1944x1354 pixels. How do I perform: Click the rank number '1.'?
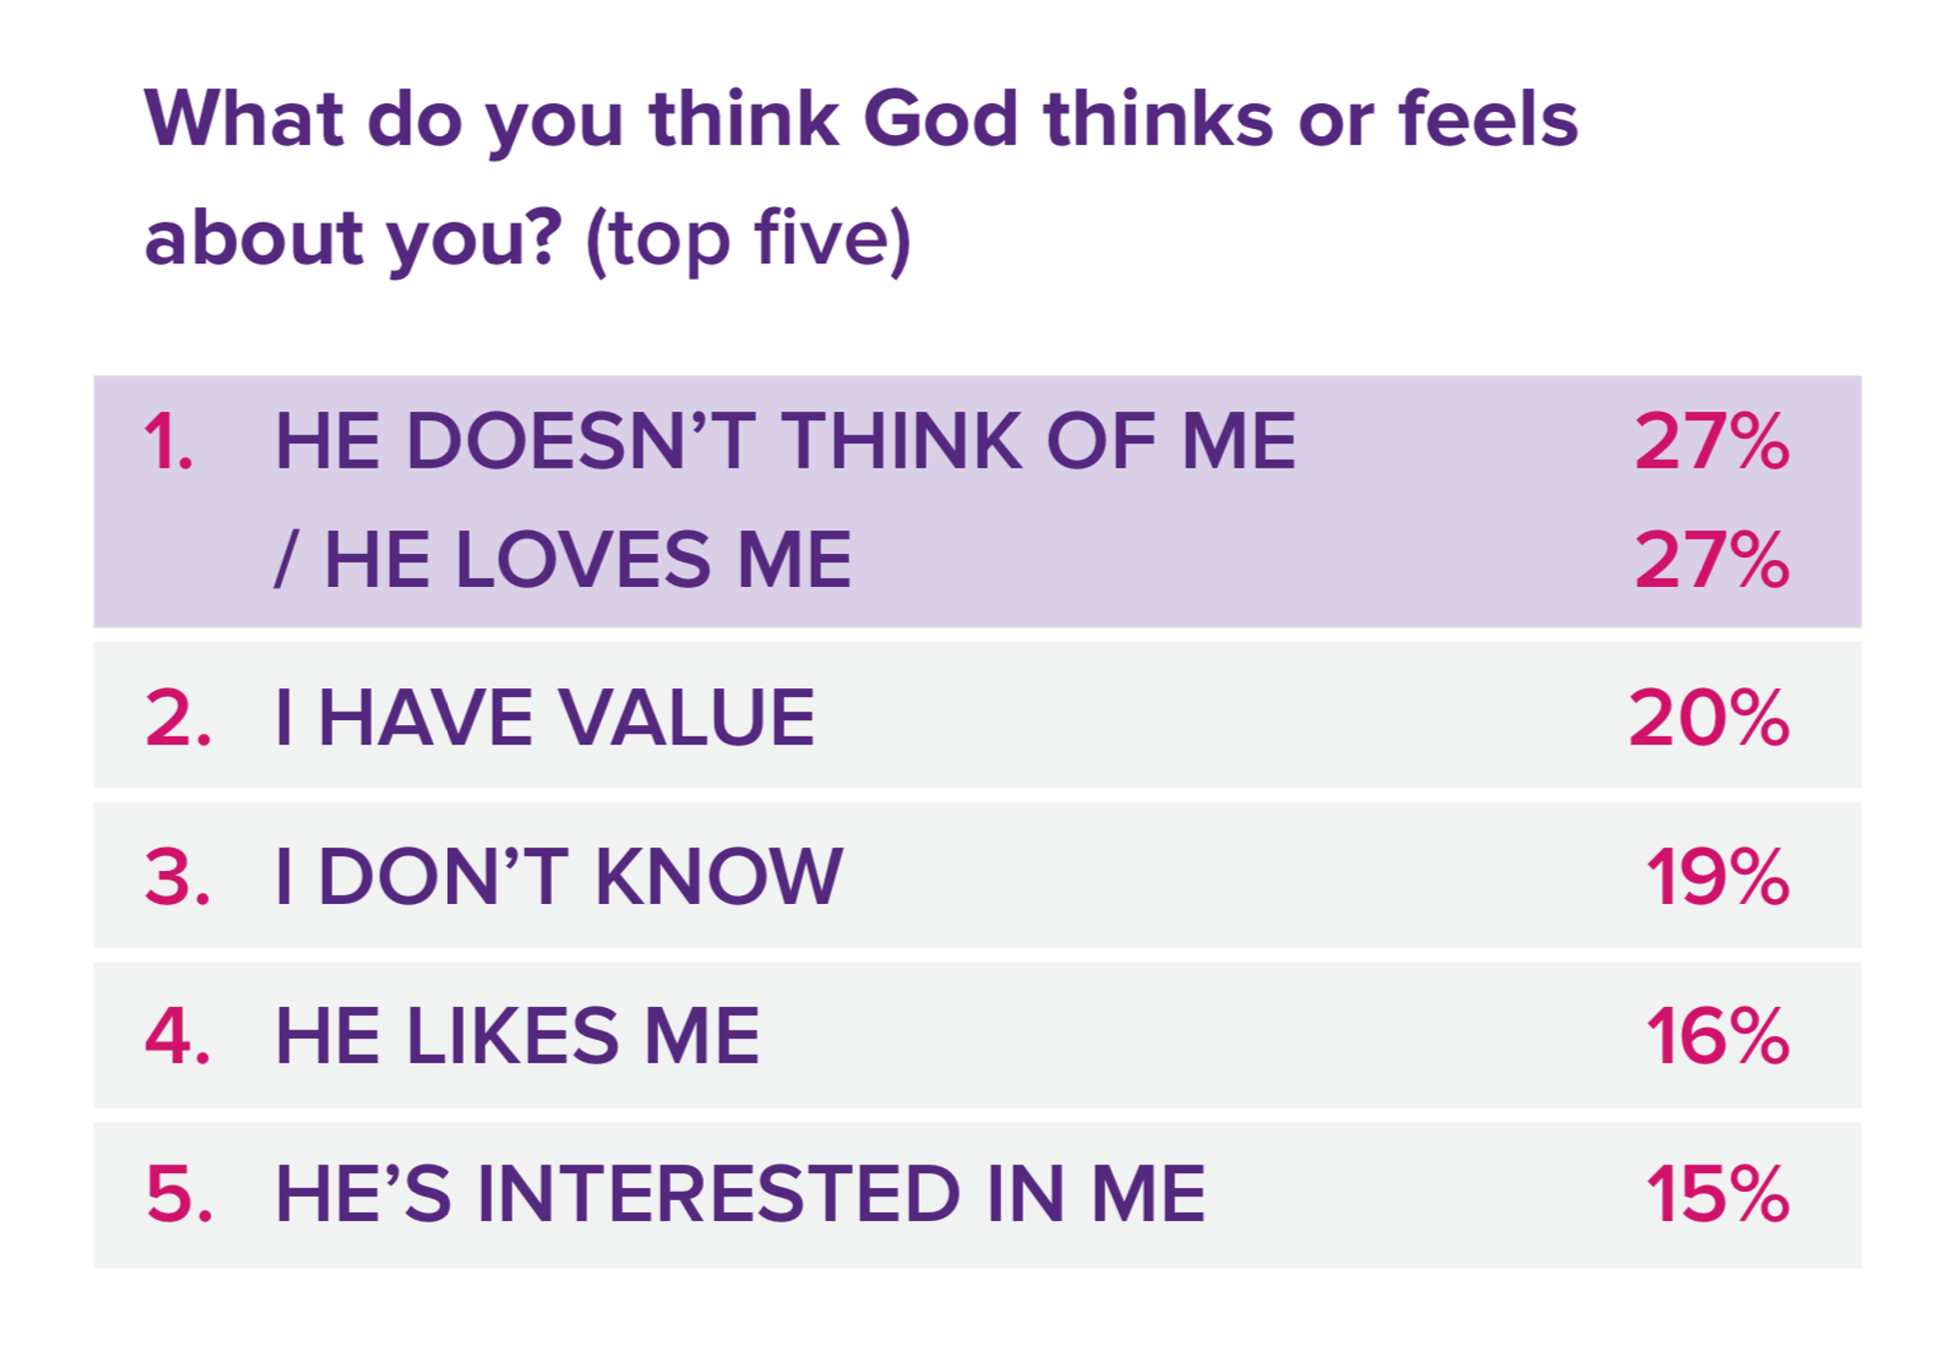[169, 443]
